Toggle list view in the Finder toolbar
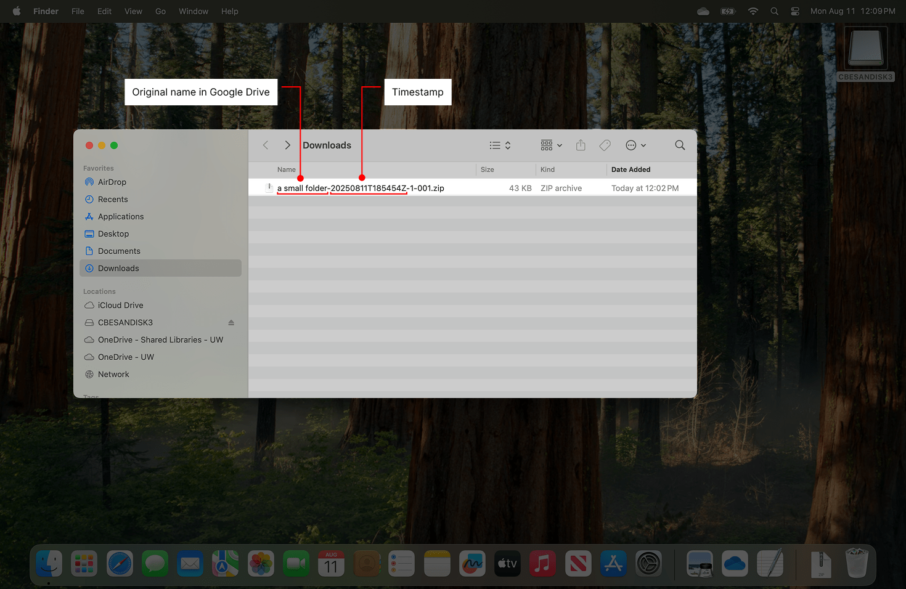 click(496, 145)
